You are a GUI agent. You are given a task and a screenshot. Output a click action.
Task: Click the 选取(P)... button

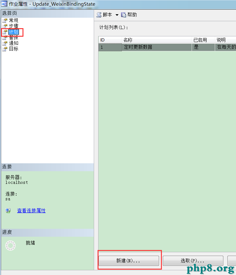(x=193, y=261)
